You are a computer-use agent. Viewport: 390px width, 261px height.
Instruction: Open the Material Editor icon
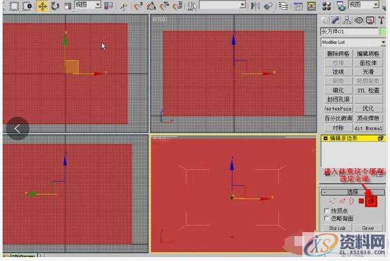pos(327,6)
